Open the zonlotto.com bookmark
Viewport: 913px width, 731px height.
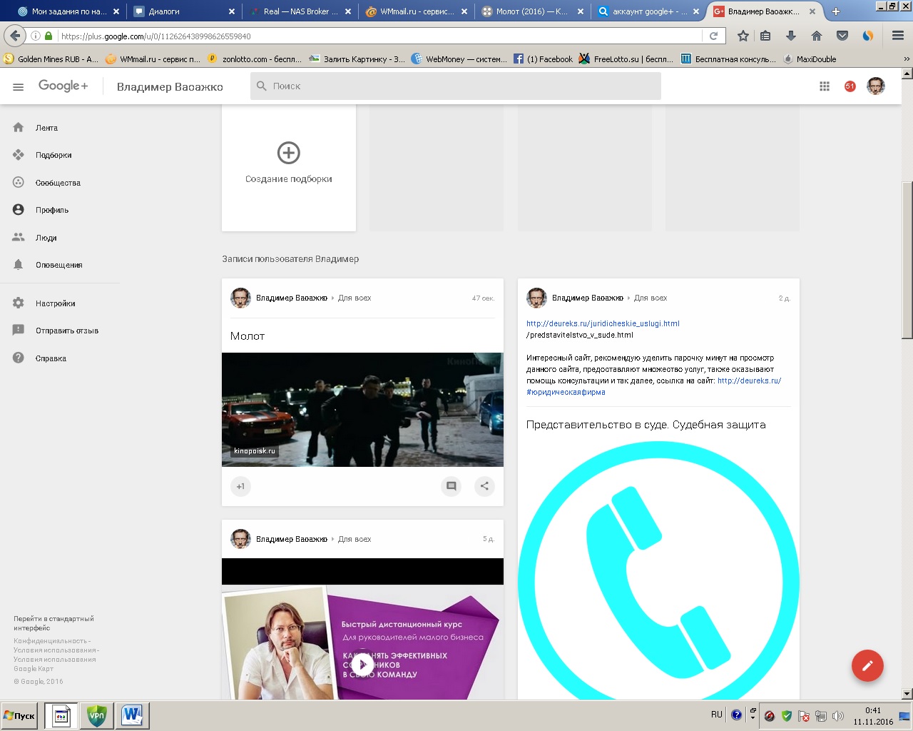255,59
